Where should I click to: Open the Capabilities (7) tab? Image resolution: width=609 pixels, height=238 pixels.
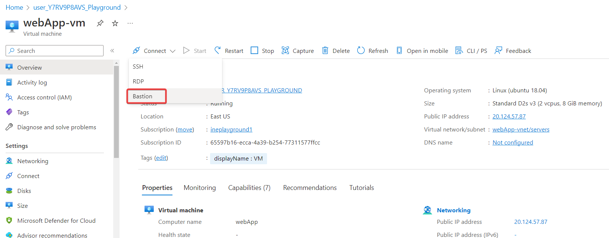(249, 188)
